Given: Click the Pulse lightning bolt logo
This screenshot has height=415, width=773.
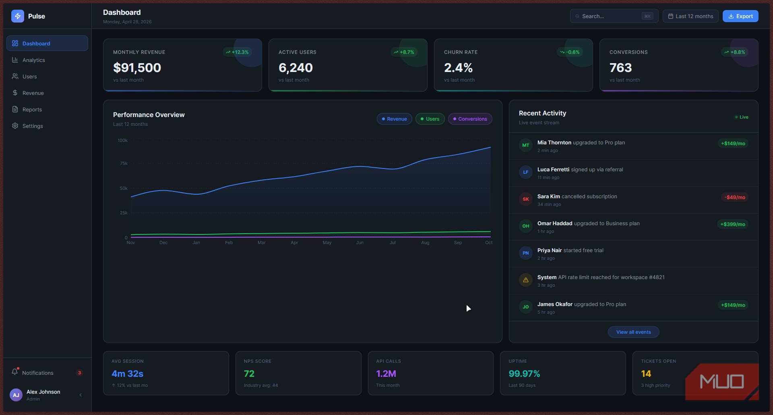Looking at the screenshot, I should click(18, 16).
